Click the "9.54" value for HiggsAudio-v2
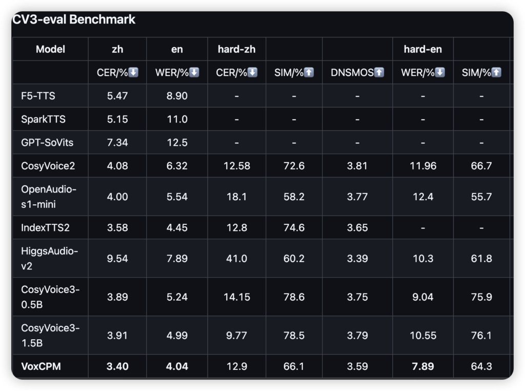525x391 pixels. pos(117,258)
